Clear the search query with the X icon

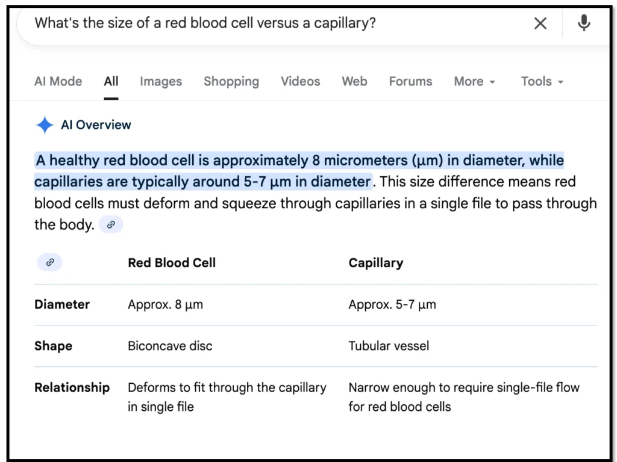pos(540,23)
